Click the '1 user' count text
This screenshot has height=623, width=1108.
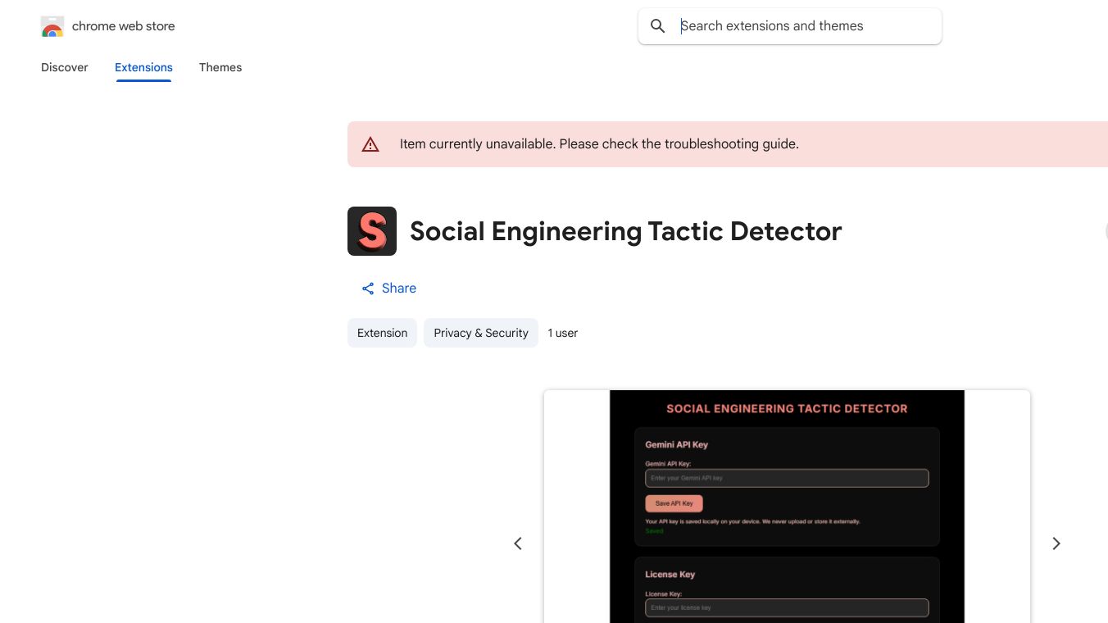coord(563,333)
